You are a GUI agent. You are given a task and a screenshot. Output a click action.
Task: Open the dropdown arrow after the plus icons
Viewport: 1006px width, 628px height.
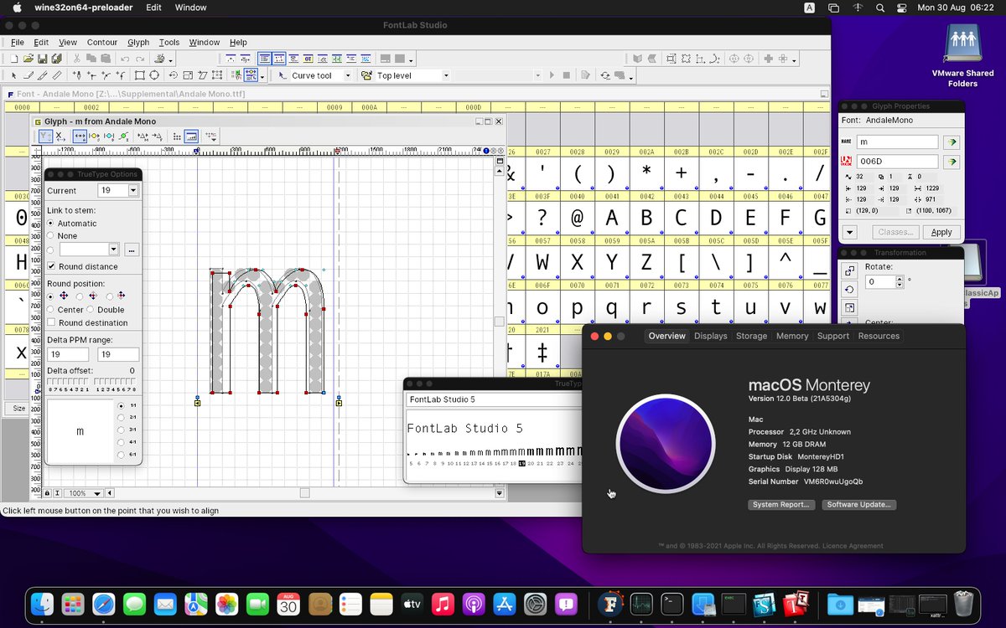point(794,60)
